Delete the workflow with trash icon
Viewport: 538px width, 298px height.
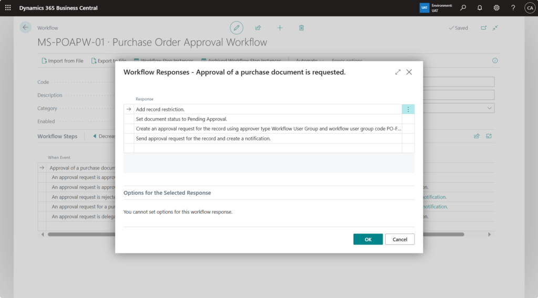click(x=301, y=28)
